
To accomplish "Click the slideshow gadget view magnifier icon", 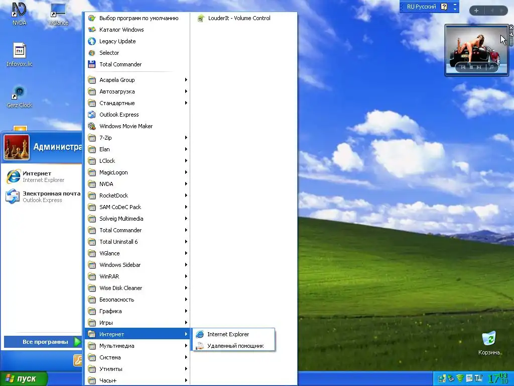I will click(491, 67).
